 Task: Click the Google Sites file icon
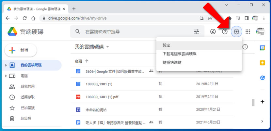[78, 109]
